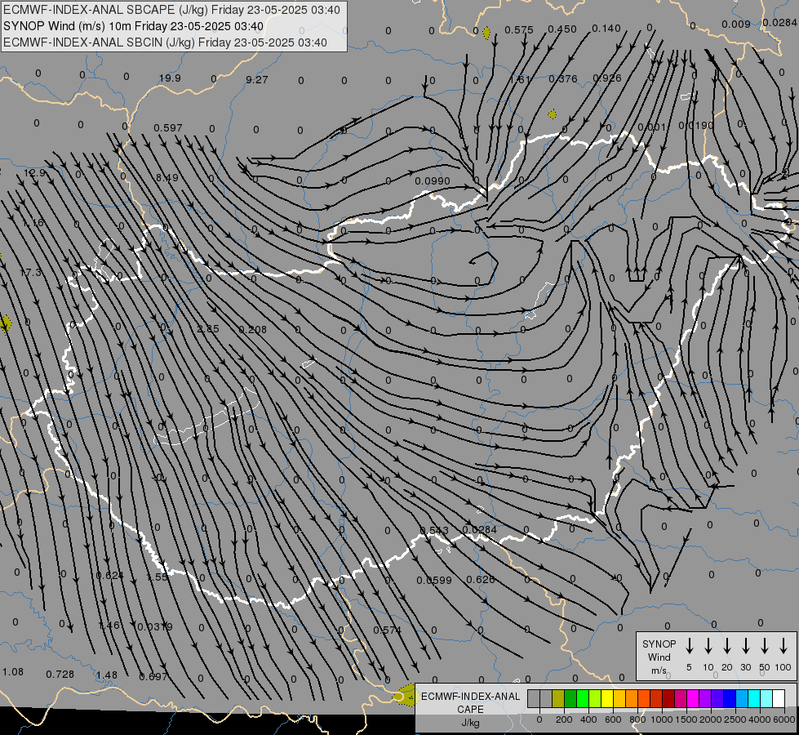
Task: Click the 0.543 value on the map
Action: click(x=434, y=531)
